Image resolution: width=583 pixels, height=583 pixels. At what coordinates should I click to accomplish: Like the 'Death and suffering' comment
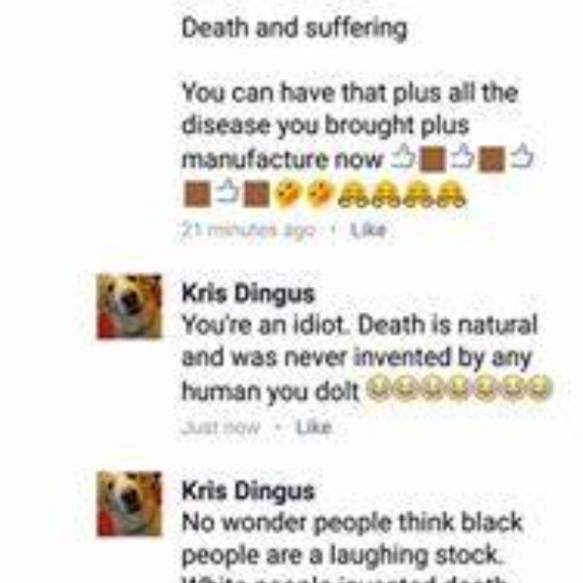(369, 230)
